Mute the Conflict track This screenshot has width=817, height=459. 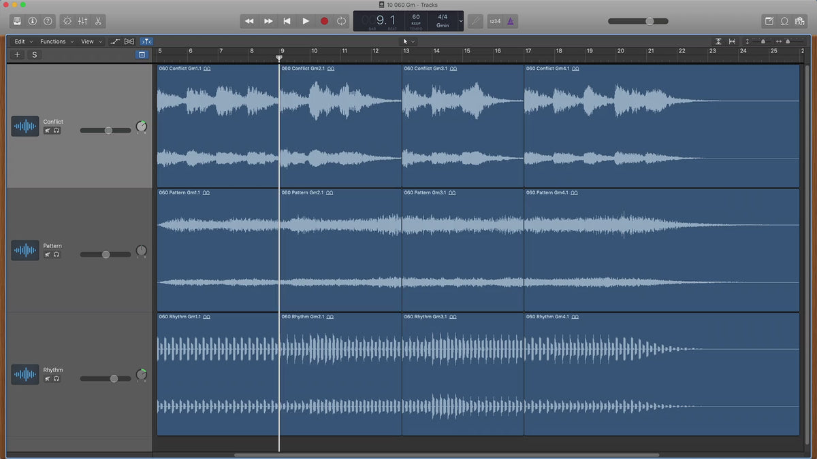click(48, 131)
